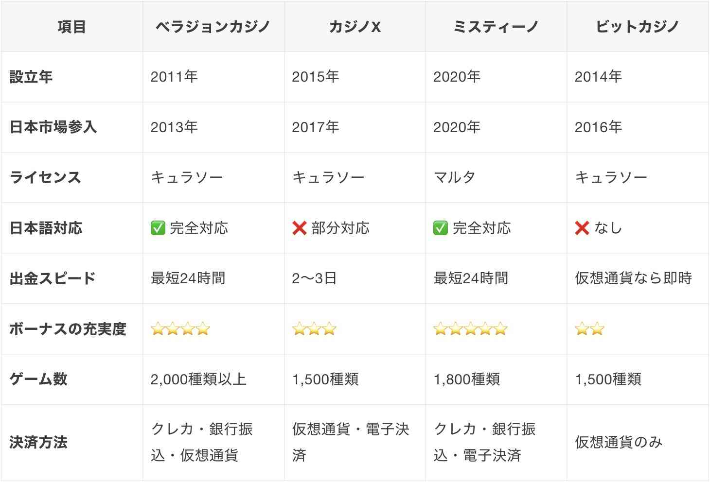710x482 pixels.
Task: Select the 決済方法 row label
Action: [38, 442]
